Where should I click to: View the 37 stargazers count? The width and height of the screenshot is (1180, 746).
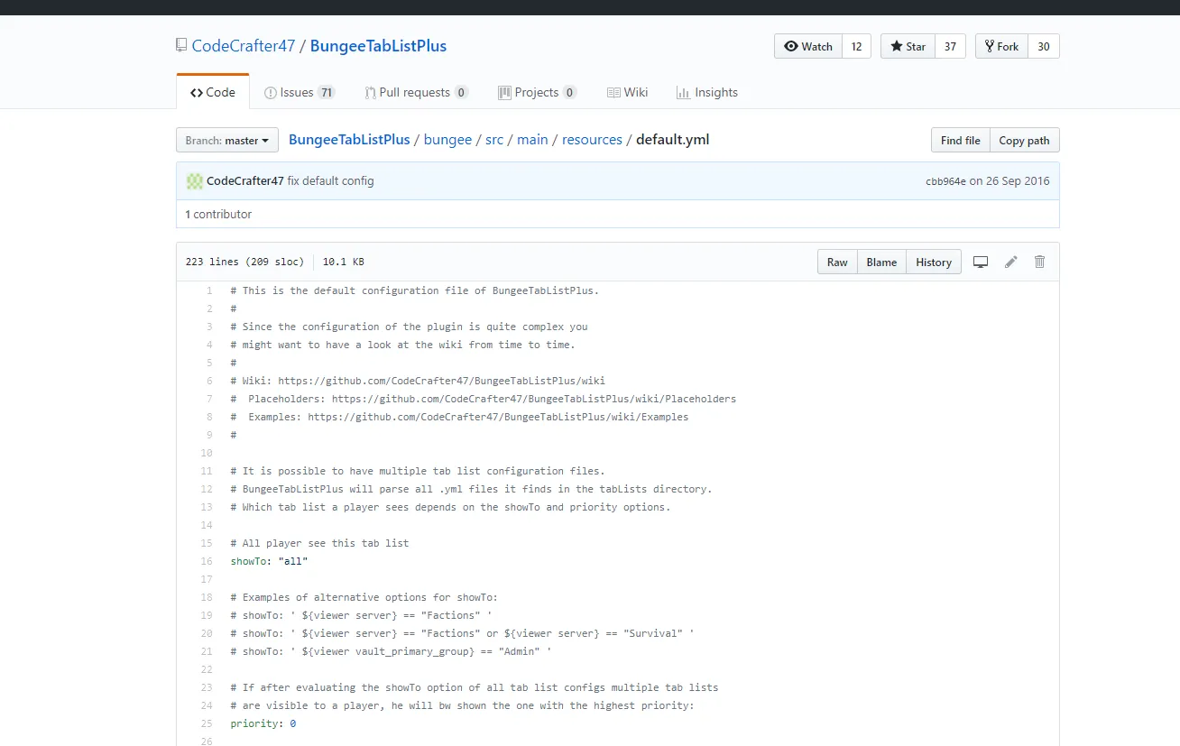pyautogui.click(x=950, y=46)
